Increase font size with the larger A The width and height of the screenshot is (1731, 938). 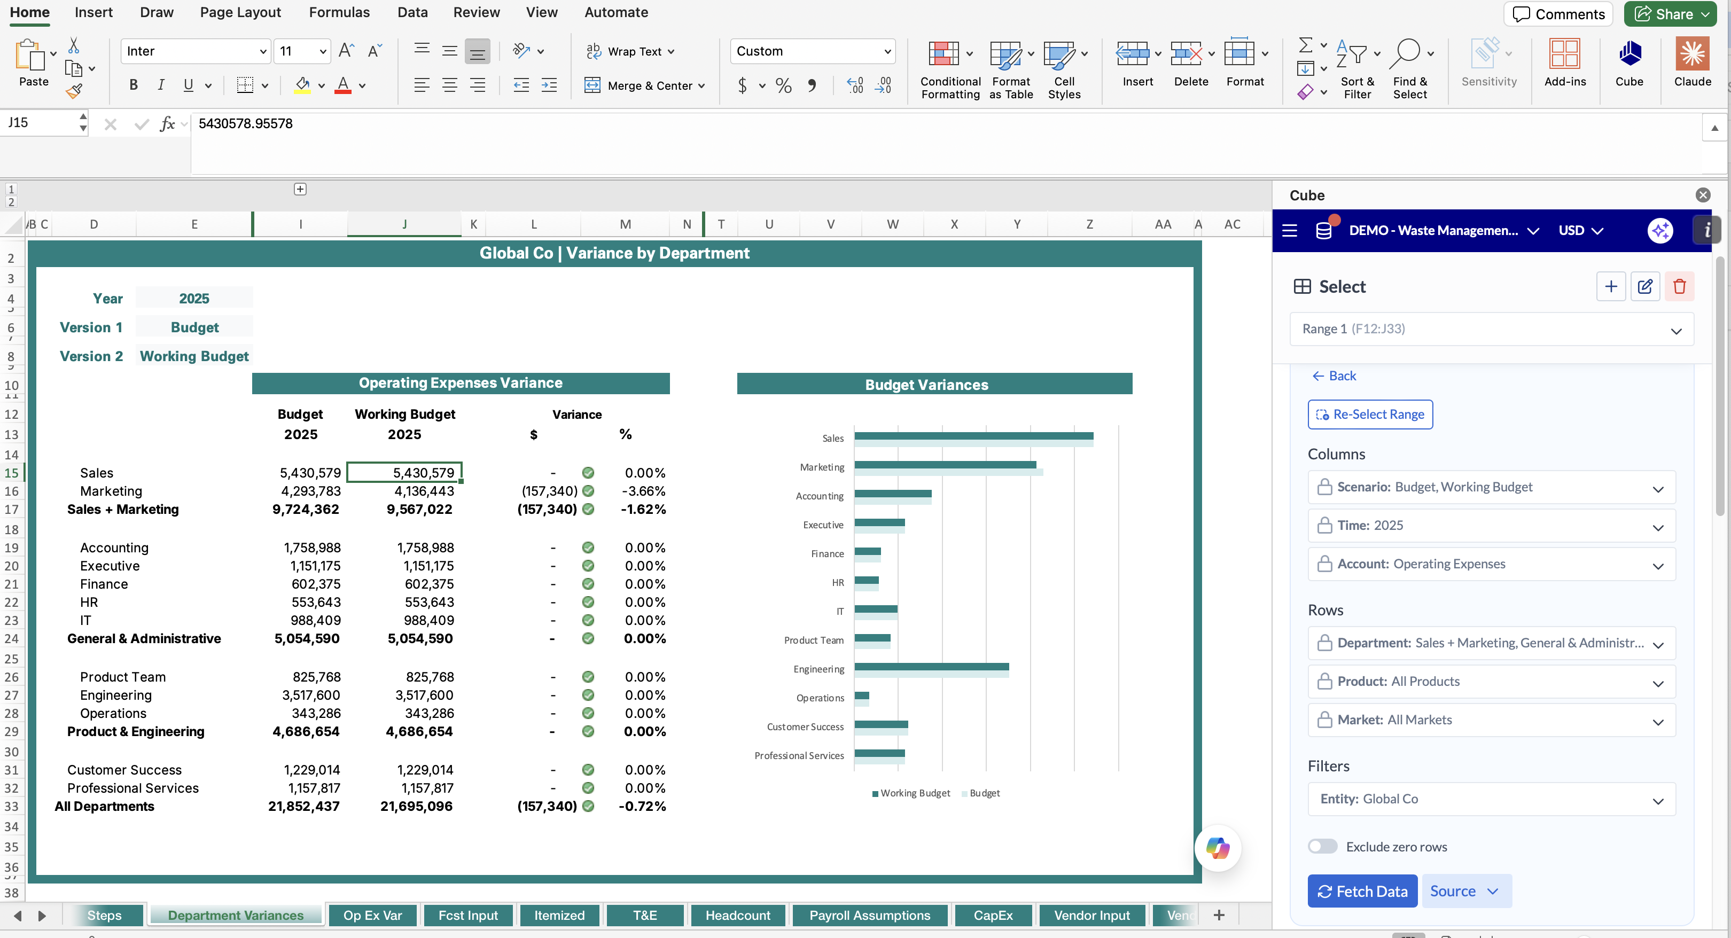pyautogui.click(x=347, y=50)
